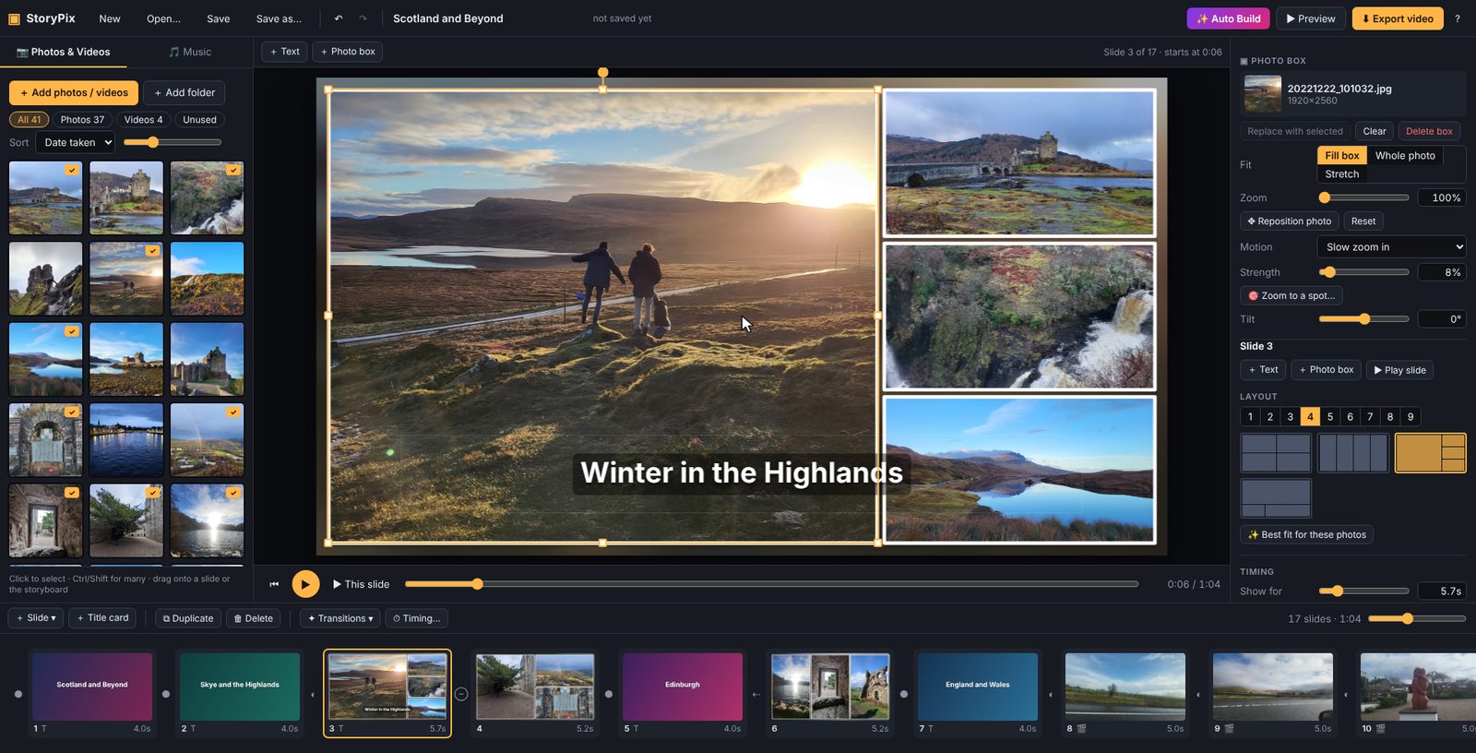This screenshot has width=1476, height=753.
Task: Select the four-equal-quadrants layout thumbnail
Action: pyautogui.click(x=1276, y=453)
